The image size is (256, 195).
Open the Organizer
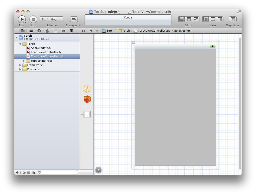(x=233, y=19)
